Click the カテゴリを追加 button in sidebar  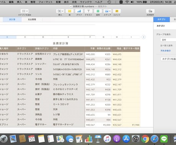click(168, 59)
